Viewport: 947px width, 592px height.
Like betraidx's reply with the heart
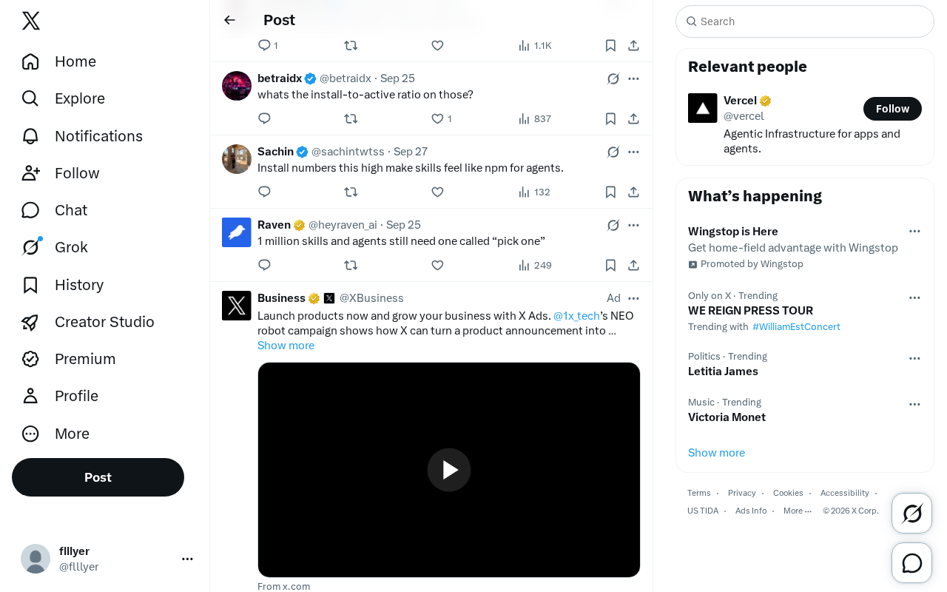pos(437,118)
